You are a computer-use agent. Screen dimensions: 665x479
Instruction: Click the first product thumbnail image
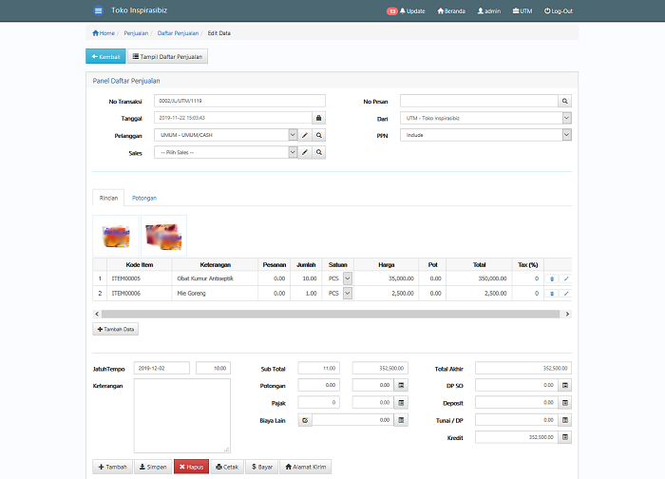[116, 236]
